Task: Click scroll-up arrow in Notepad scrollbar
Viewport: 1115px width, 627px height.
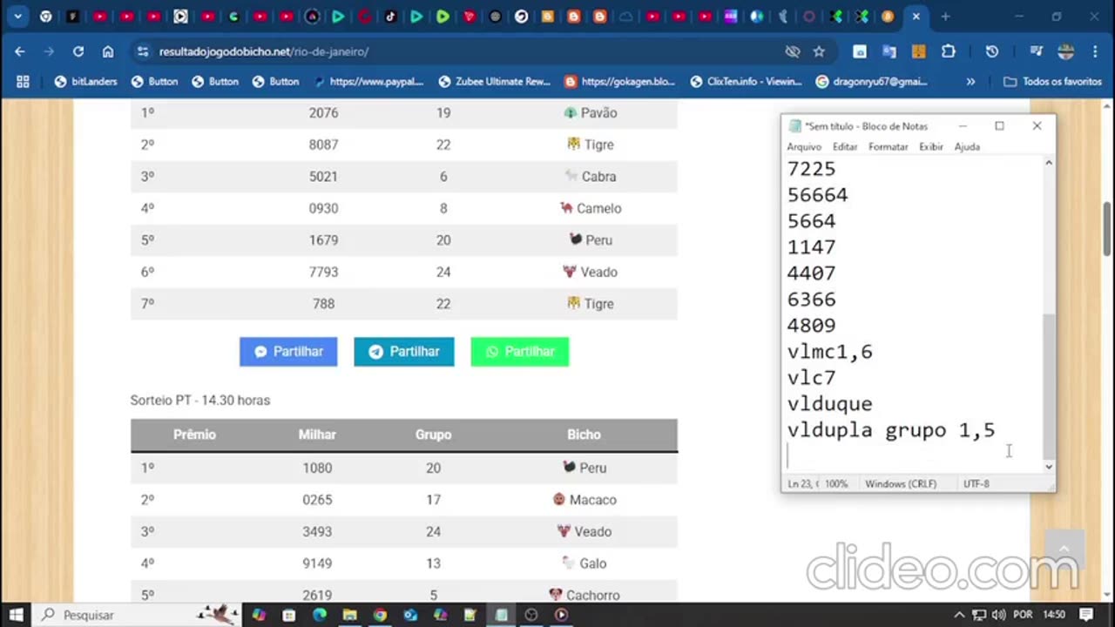Action: coord(1049,164)
